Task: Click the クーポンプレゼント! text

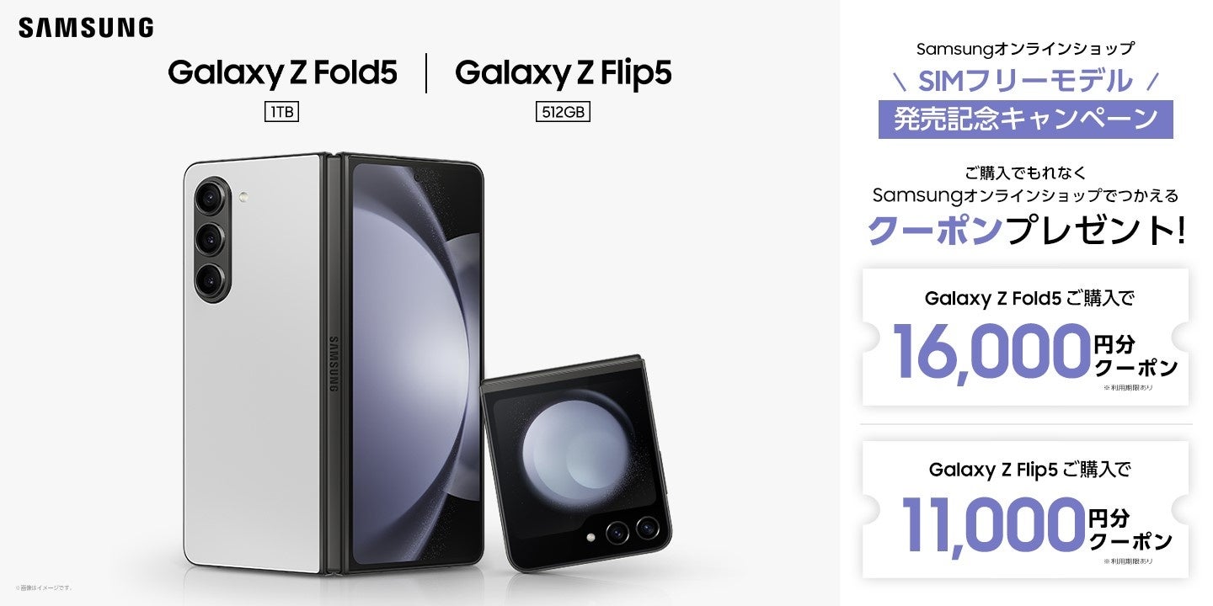Action: pyautogui.click(x=1025, y=230)
